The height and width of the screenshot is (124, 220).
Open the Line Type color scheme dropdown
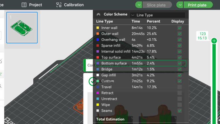coord(157,15)
